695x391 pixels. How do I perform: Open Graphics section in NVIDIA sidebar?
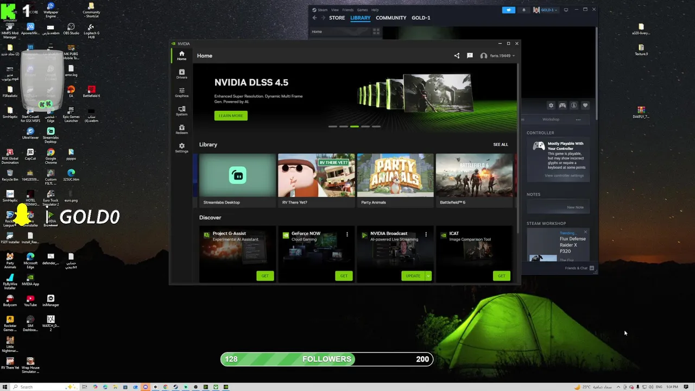[x=181, y=92]
